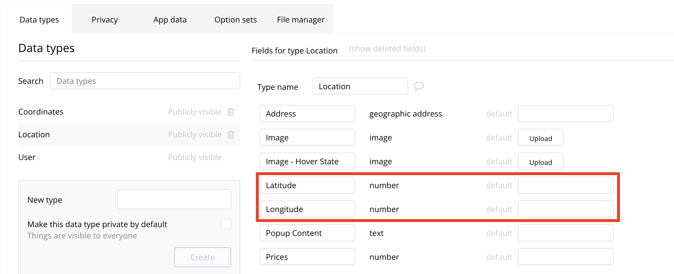Focus the Data types search box
The width and height of the screenshot is (674, 274).
tap(145, 81)
